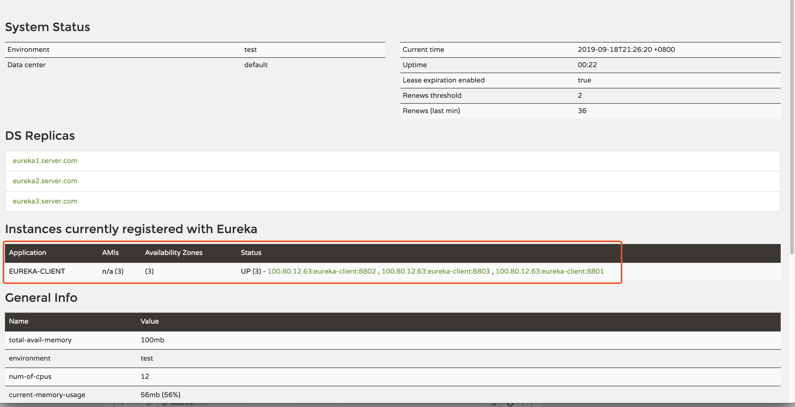Click the n/a (3) AMIs cell
This screenshot has width=795, height=407.
click(x=113, y=271)
